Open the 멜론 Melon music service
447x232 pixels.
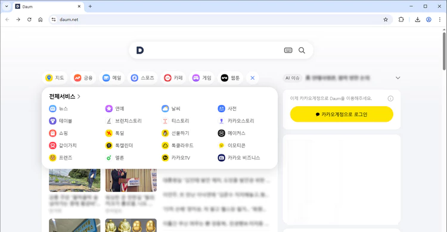(x=114, y=158)
